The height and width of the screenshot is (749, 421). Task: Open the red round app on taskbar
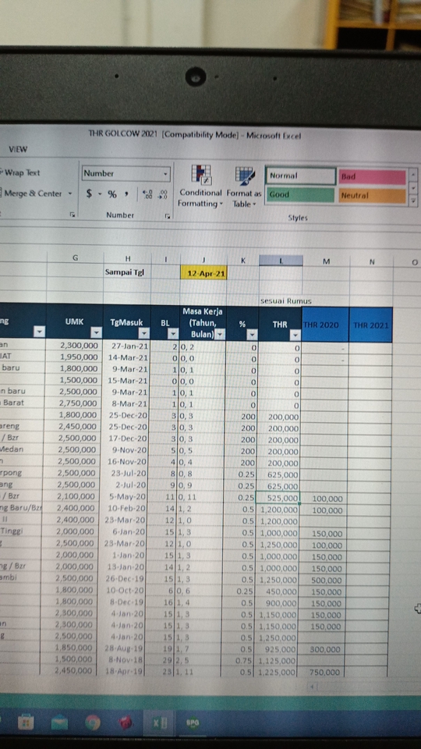coord(126,723)
